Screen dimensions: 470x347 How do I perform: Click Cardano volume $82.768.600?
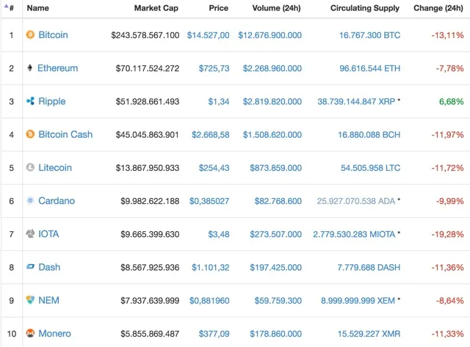(x=278, y=201)
